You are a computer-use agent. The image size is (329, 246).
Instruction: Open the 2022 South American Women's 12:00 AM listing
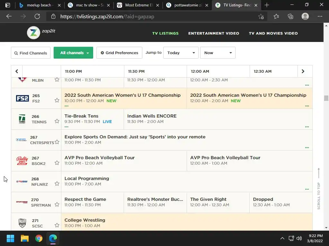(249, 98)
